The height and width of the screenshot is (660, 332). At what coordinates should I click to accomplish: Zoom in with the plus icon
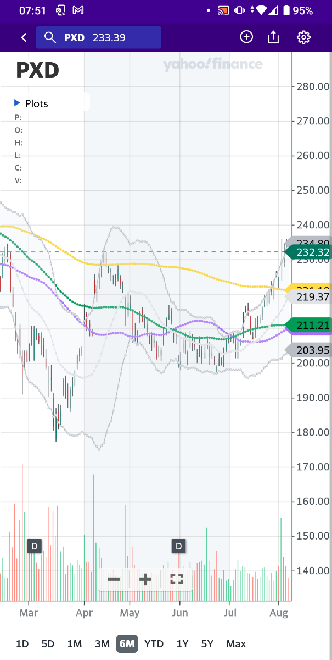point(145,579)
